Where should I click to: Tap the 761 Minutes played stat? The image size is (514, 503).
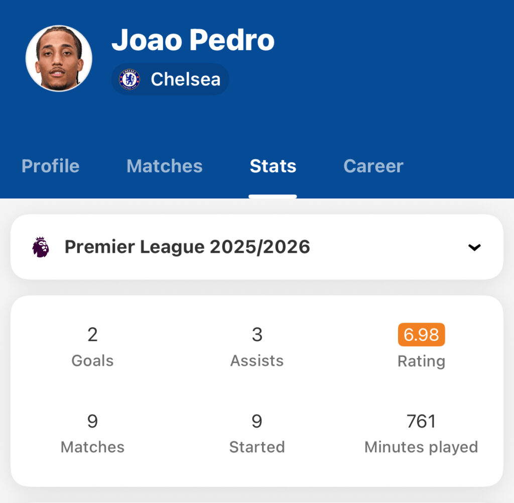(421, 421)
